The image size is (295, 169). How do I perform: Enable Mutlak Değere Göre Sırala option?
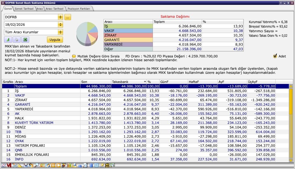74,56
